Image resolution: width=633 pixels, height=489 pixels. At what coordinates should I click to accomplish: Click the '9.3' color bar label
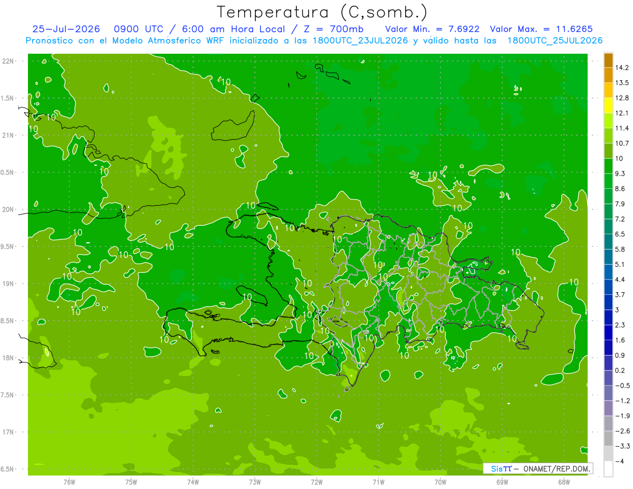[621, 174]
